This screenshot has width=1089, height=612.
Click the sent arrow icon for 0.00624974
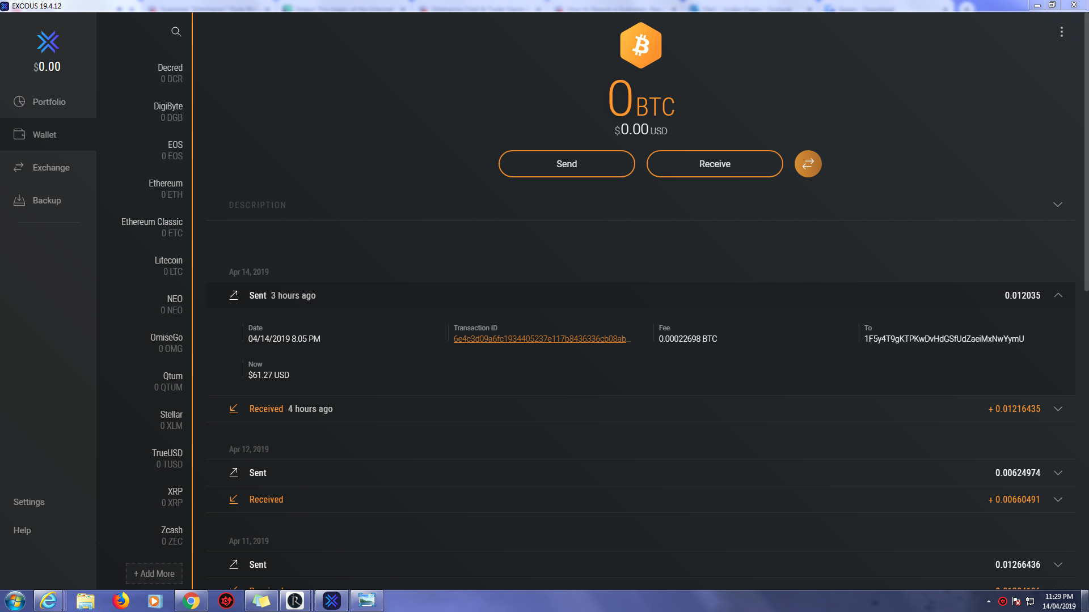pyautogui.click(x=234, y=473)
